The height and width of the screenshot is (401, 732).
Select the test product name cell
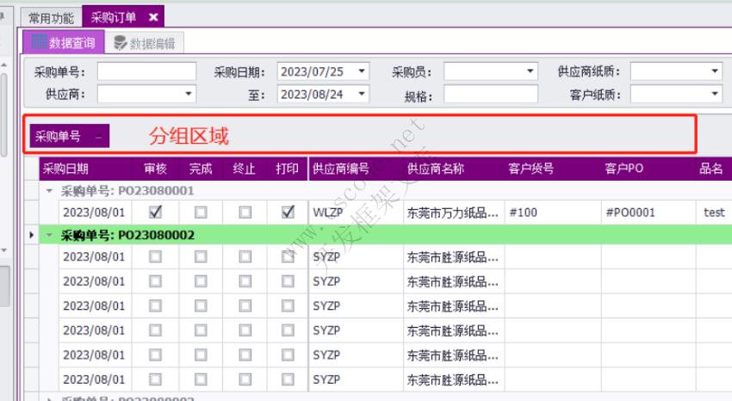pos(714,213)
